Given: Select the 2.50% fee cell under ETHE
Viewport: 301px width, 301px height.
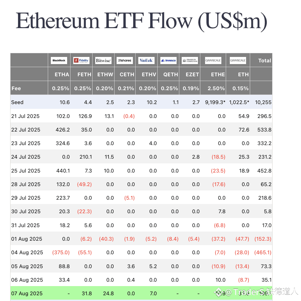Looking at the screenshot, I should pos(217,88).
